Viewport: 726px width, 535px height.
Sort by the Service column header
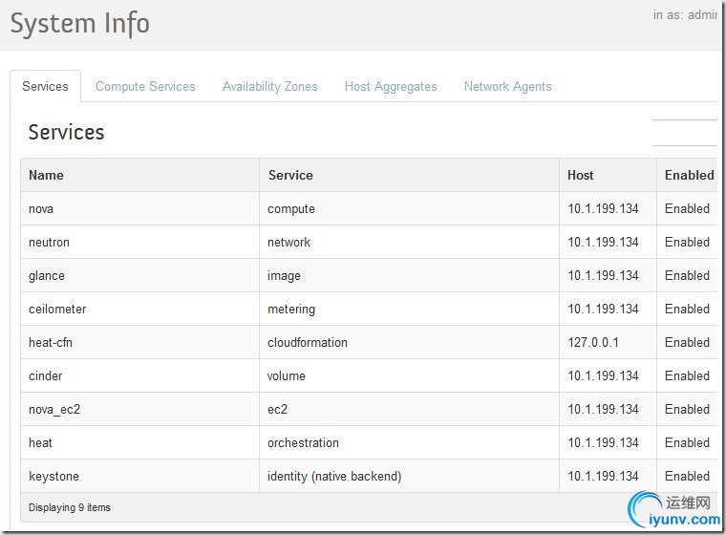(290, 175)
